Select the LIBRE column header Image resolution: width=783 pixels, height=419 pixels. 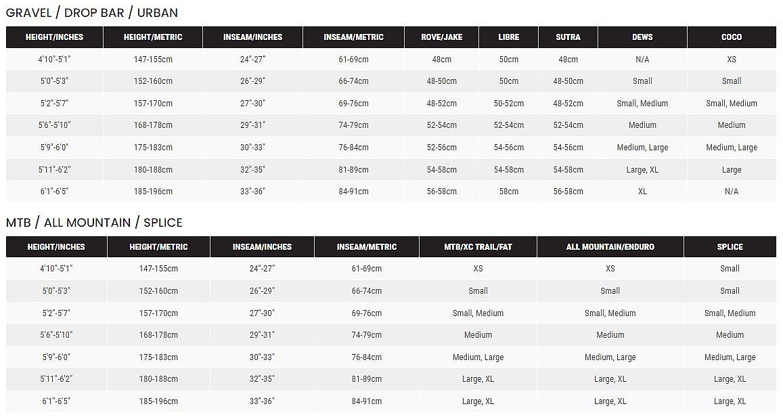click(x=508, y=37)
